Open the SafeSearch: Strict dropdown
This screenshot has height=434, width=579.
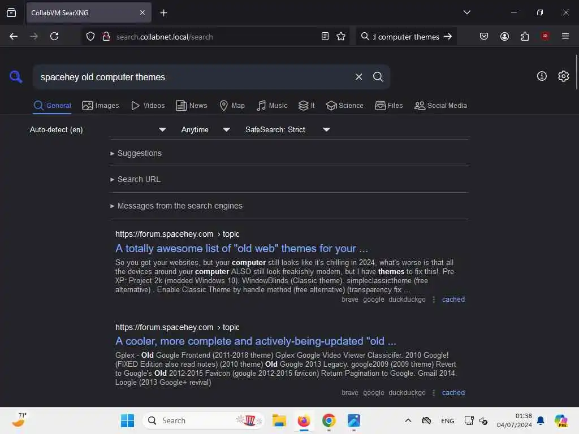(287, 129)
